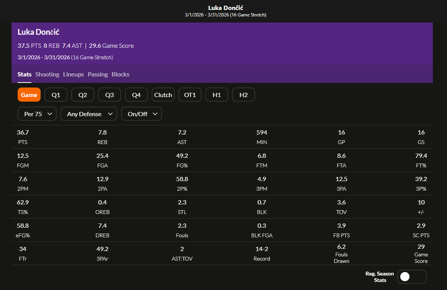Go to the Lineups tab
Image resolution: width=447 pixels, height=290 pixels.
(x=74, y=75)
